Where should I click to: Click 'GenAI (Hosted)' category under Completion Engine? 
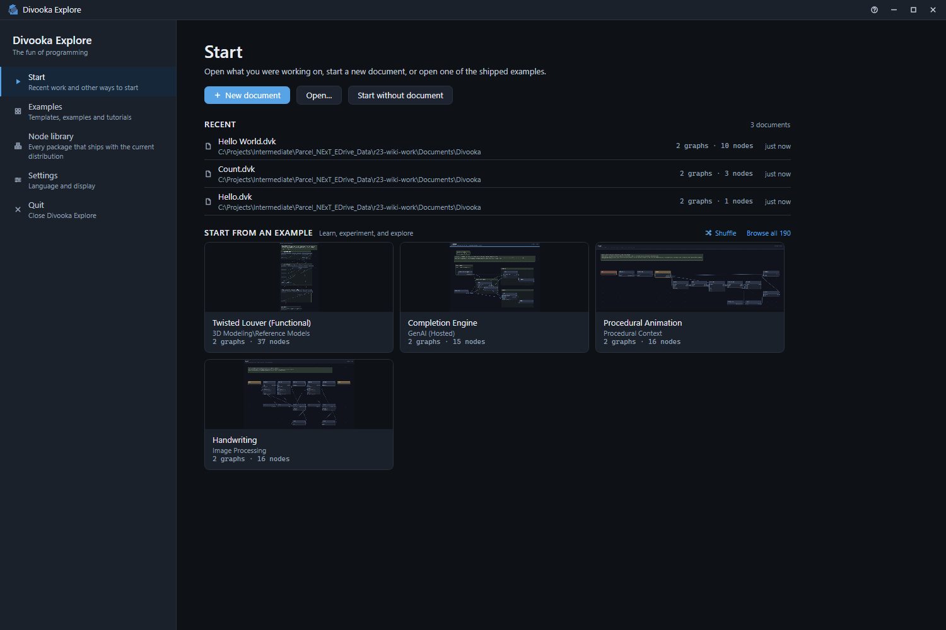pyautogui.click(x=431, y=333)
